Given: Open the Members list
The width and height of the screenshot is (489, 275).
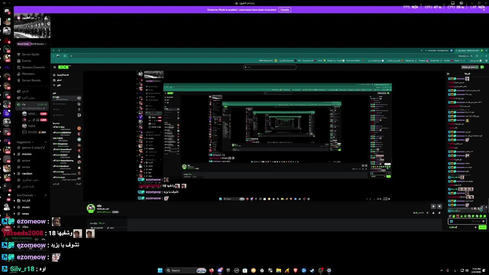Looking at the screenshot, I should [x=28, y=74].
